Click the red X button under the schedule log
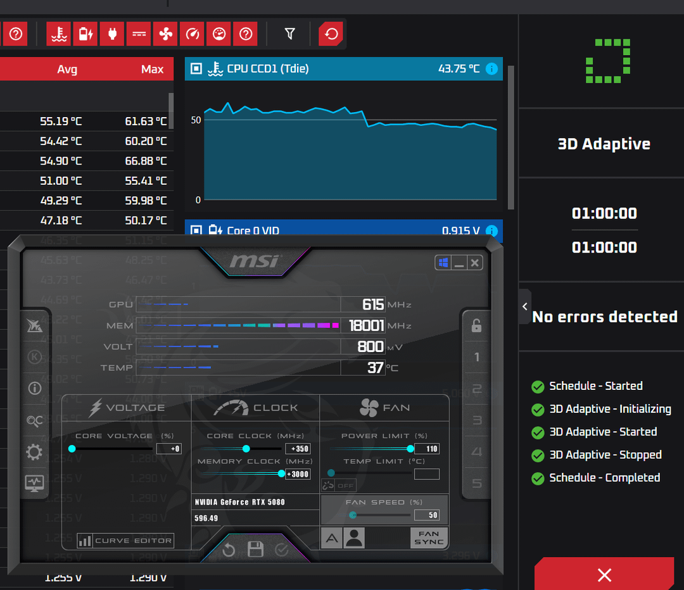The image size is (684, 590). [x=604, y=574]
